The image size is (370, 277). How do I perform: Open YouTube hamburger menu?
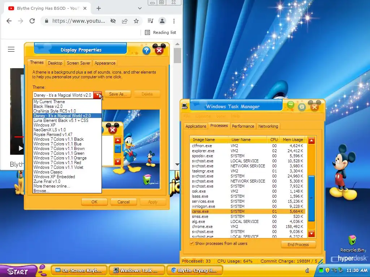point(11,49)
